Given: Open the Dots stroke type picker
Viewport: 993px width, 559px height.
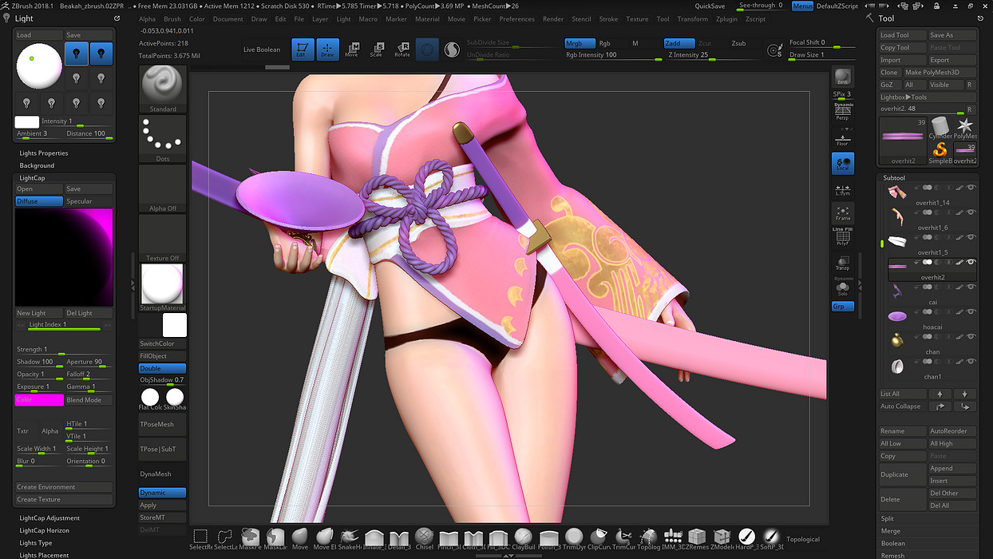Looking at the screenshot, I should click(x=163, y=139).
